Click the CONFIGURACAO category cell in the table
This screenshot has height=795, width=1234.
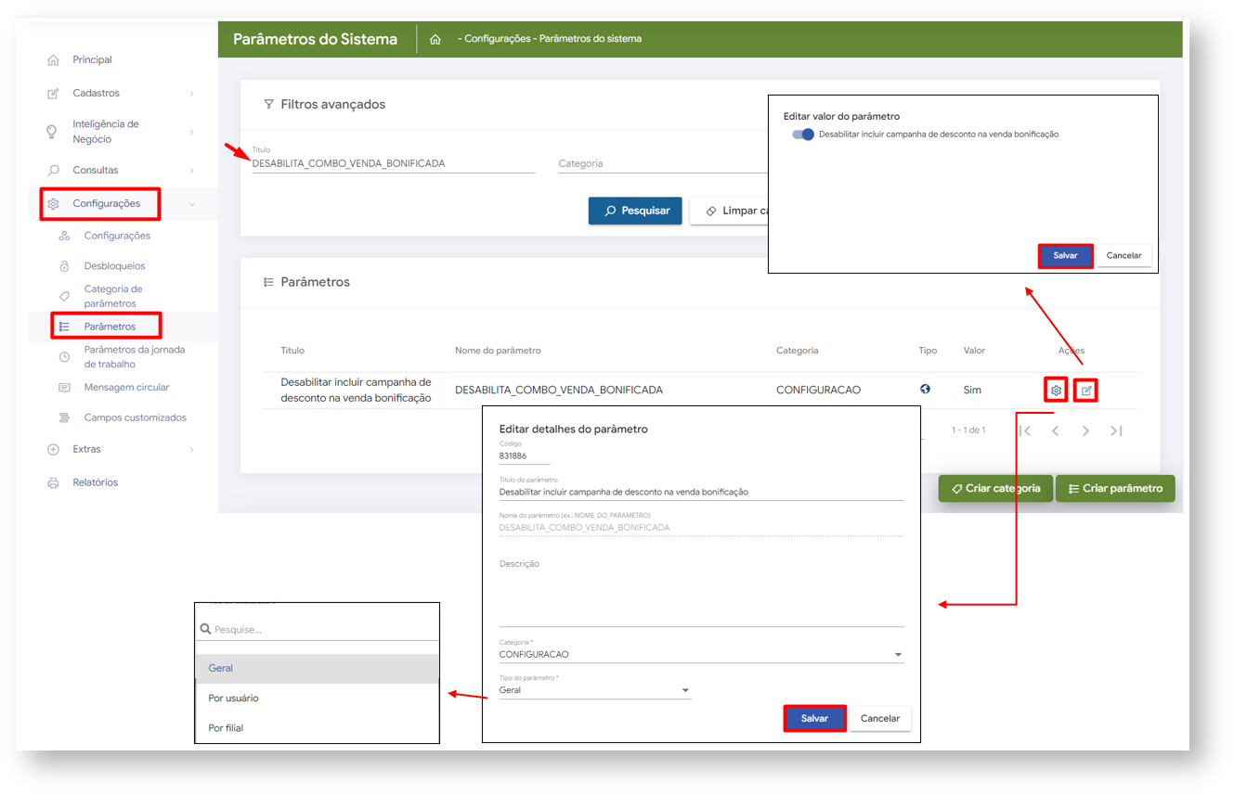point(818,391)
